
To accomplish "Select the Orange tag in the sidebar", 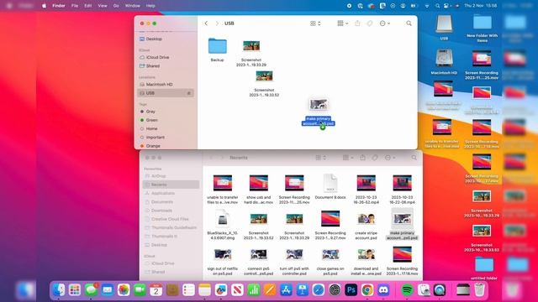I will point(166,146).
